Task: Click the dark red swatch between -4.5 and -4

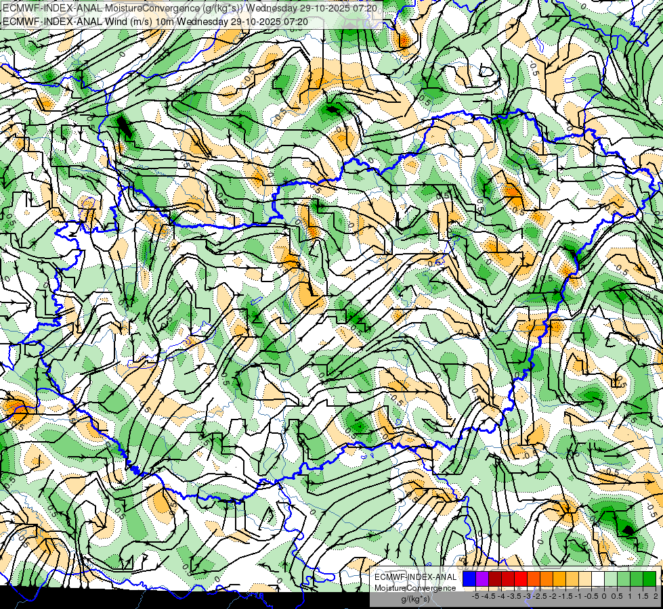Action: pos(495,579)
